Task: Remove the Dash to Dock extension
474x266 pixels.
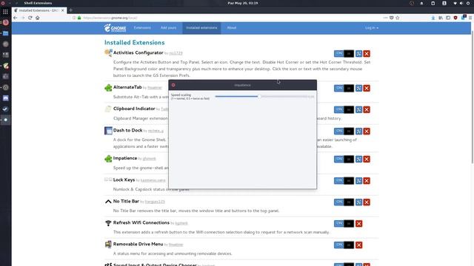Action: coord(367,132)
